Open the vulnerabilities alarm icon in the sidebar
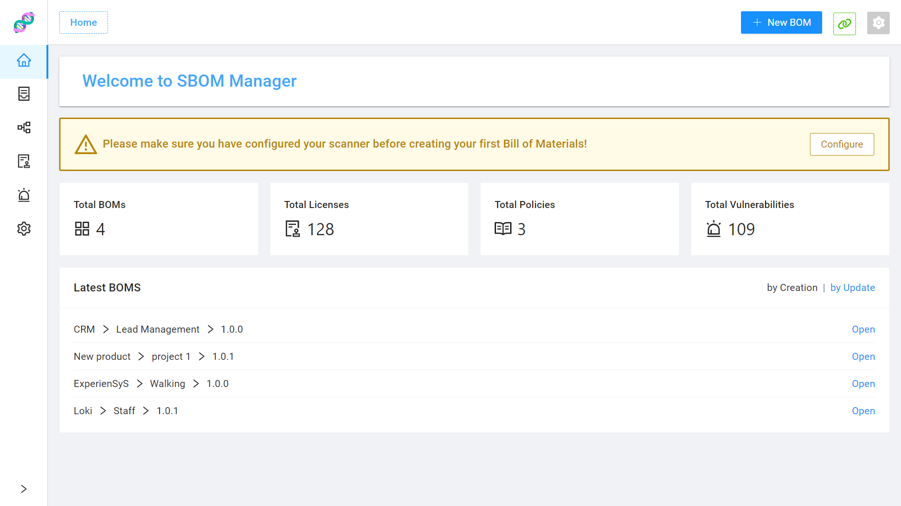Image resolution: width=901 pixels, height=506 pixels. tap(24, 195)
